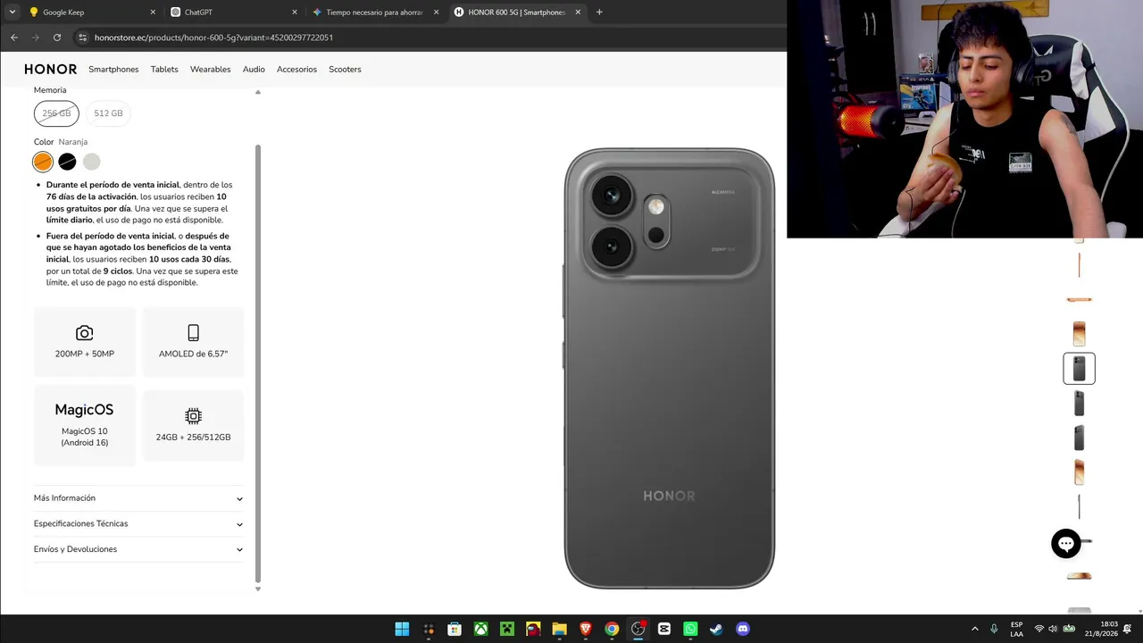Click the 200MP + 50MP camera card

click(85, 342)
